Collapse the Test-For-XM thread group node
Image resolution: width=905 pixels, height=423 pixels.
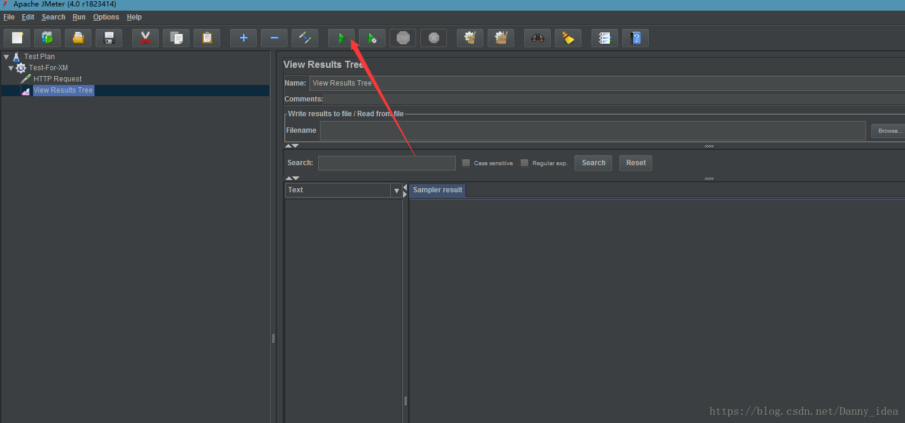coord(11,68)
